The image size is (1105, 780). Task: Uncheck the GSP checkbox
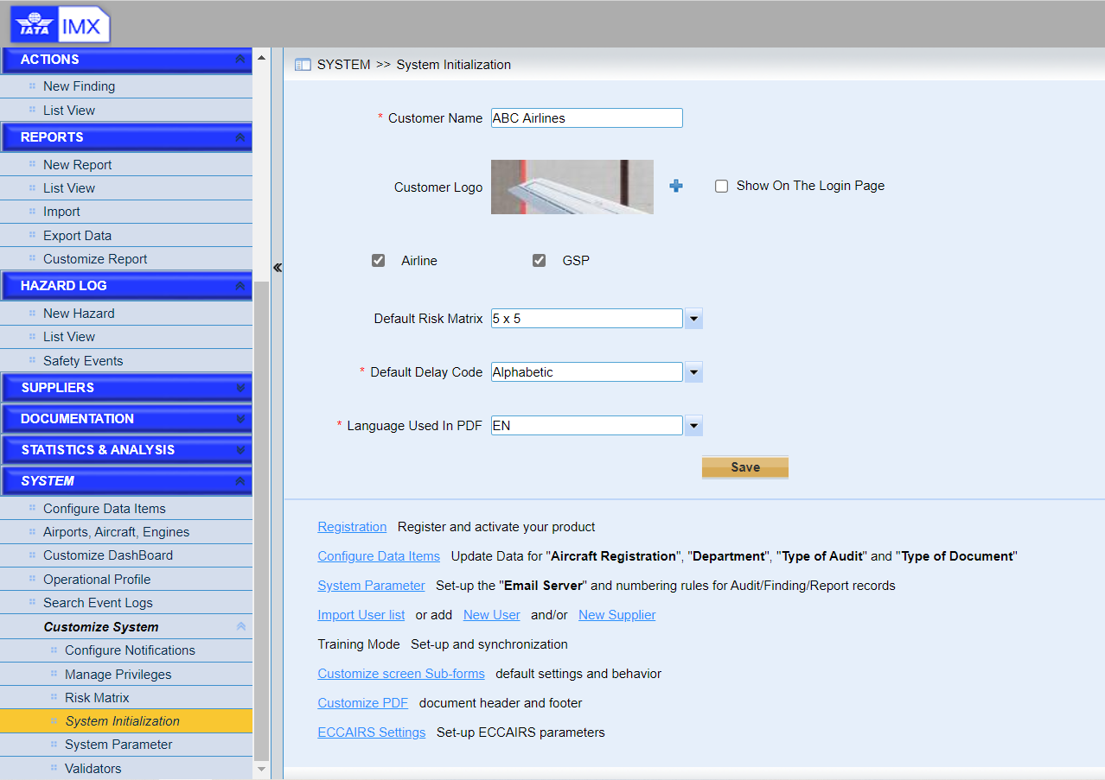540,261
